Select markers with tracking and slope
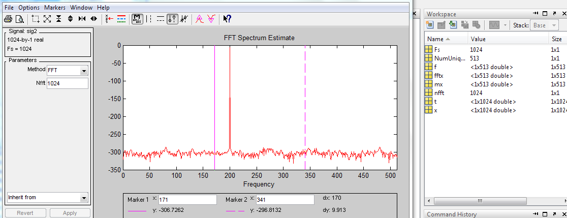The height and width of the screenshot is (218, 567). pos(184,19)
